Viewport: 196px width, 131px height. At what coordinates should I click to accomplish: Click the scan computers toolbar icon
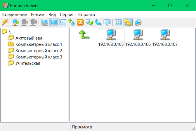tap(138, 23)
